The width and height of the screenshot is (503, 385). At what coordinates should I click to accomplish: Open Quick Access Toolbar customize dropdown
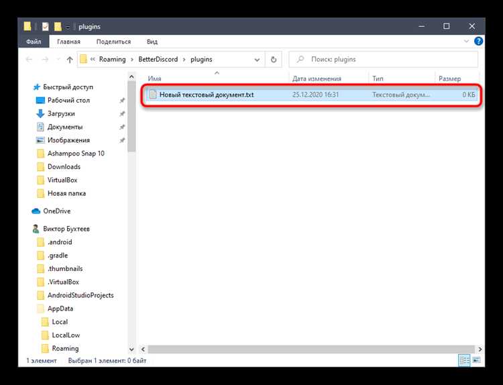68,27
